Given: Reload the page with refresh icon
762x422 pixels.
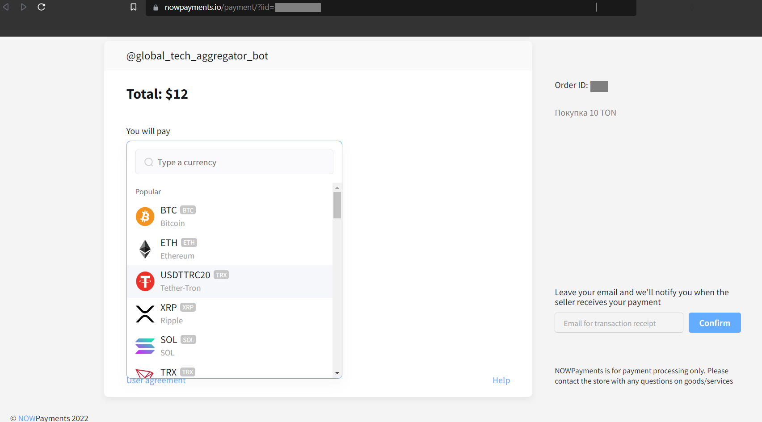Looking at the screenshot, I should tap(42, 7).
